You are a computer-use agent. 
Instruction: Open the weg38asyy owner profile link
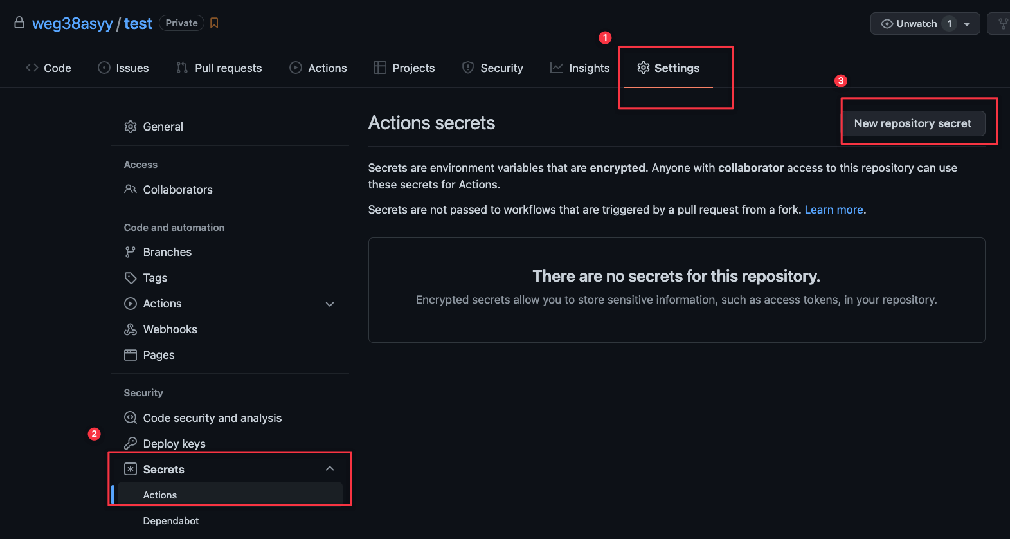click(73, 24)
